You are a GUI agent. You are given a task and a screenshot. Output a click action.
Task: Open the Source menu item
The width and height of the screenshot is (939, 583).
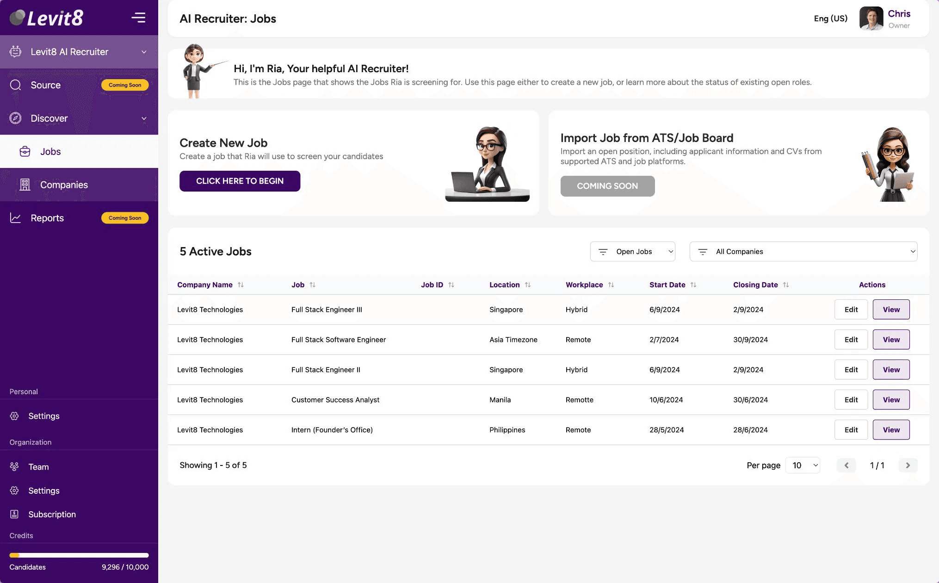click(x=79, y=85)
